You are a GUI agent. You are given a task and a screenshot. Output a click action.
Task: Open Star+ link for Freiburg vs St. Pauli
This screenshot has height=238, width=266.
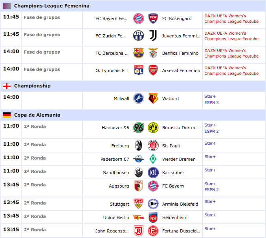(210, 143)
